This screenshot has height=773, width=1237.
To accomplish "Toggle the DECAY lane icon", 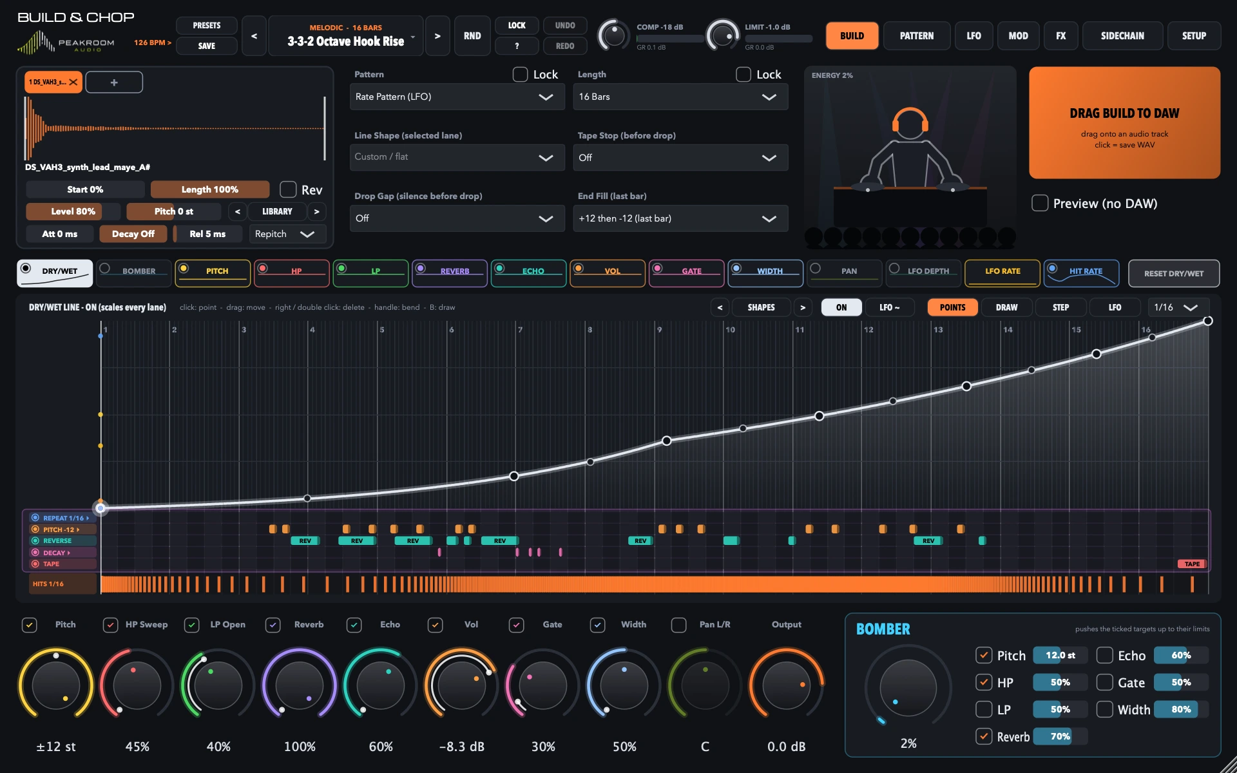I will coord(35,553).
